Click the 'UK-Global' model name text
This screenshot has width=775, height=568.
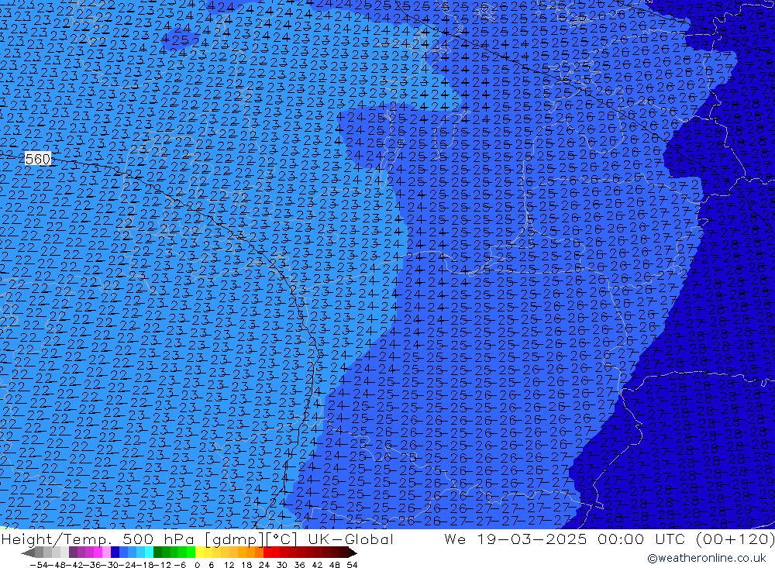(x=350, y=539)
